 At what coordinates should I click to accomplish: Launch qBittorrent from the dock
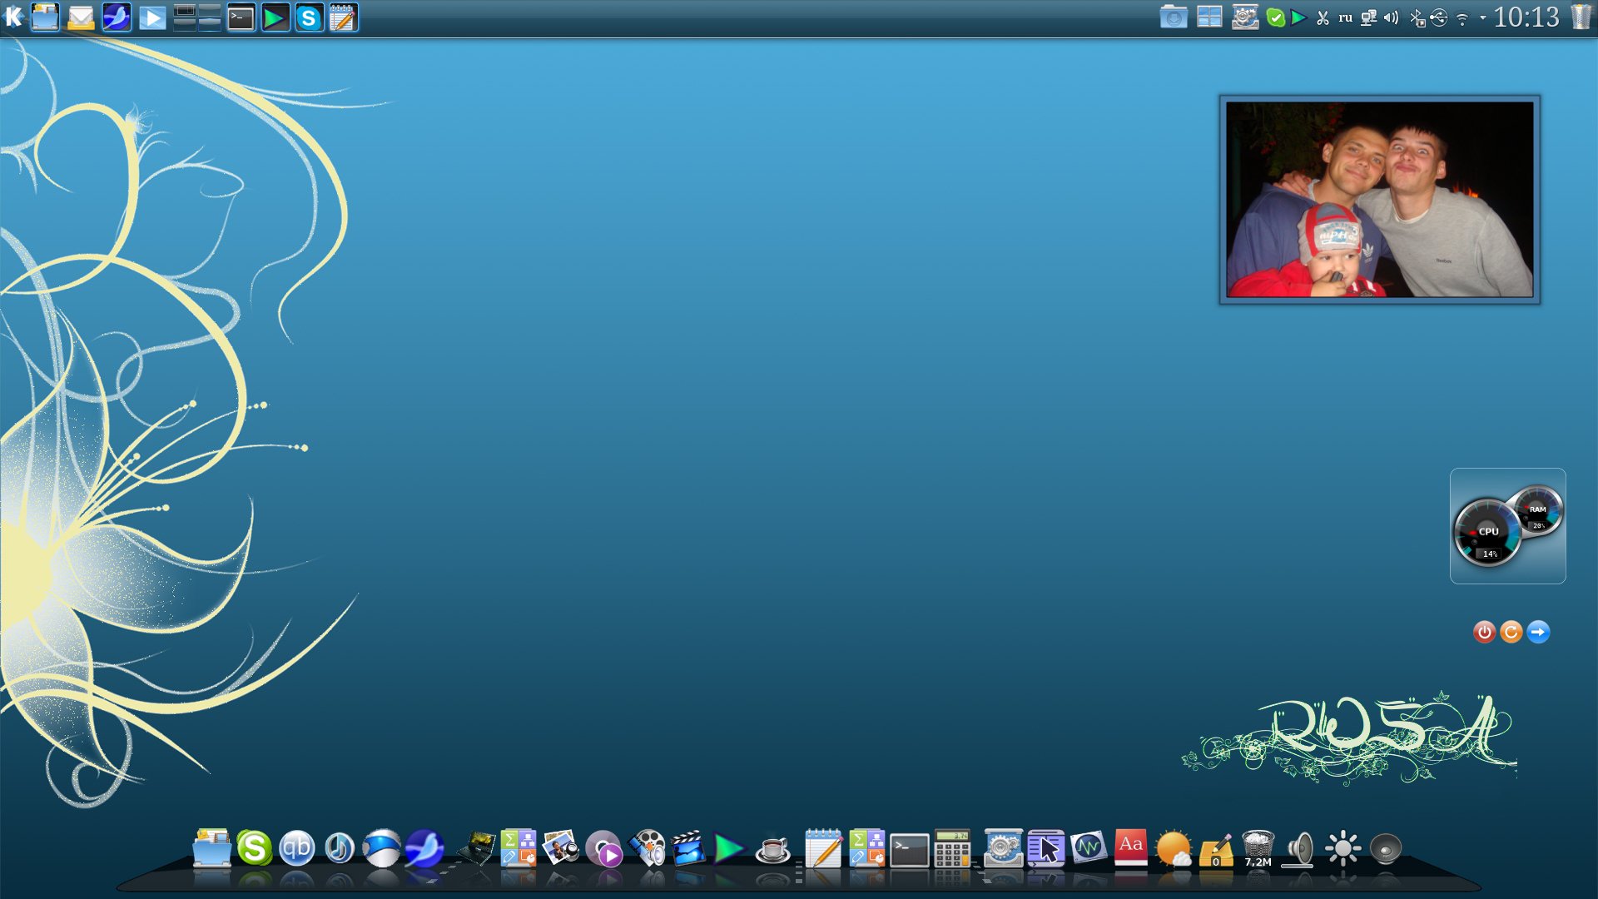[296, 848]
